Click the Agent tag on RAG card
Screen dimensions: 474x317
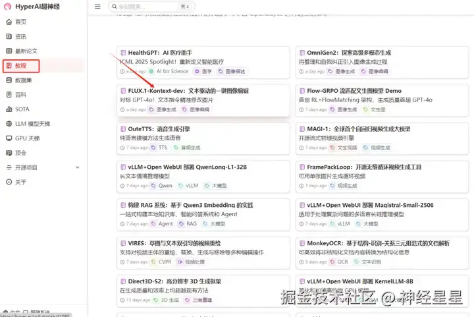click(162, 224)
